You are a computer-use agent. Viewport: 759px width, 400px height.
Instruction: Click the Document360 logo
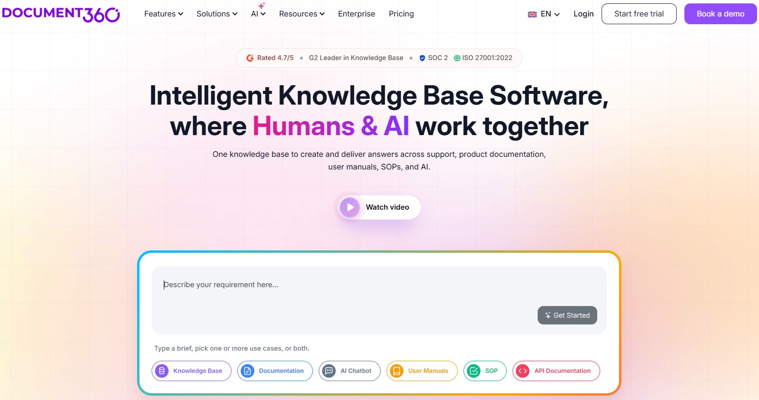(x=61, y=14)
